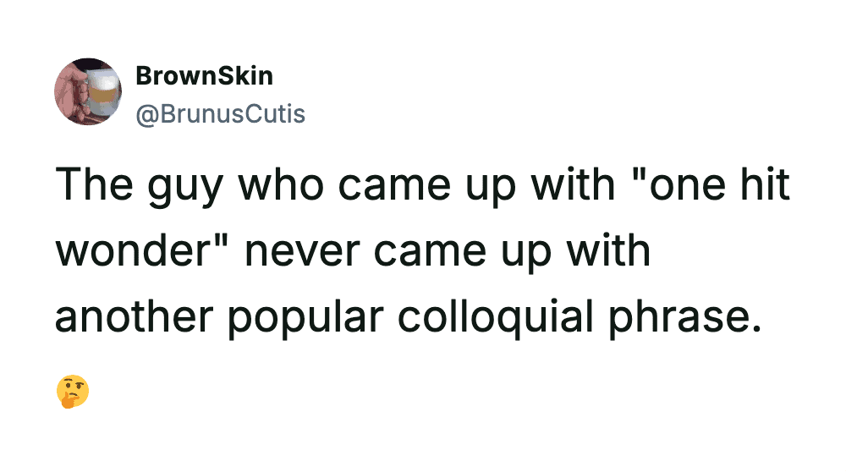This screenshot has width=846, height=472.
Task: Click the word "wonder" in the tweet
Action: tap(146, 252)
